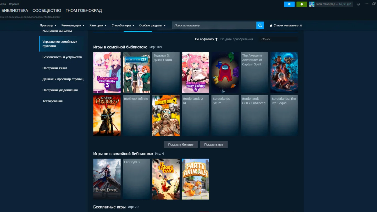Click the store search magnifier button

pos(260,25)
